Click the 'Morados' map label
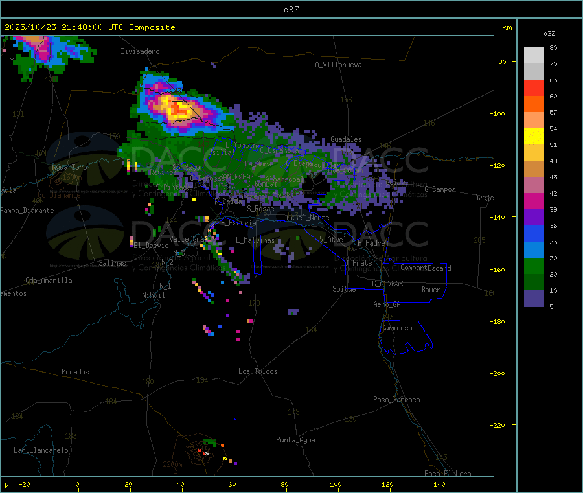This screenshot has height=493, width=583. pos(75,372)
